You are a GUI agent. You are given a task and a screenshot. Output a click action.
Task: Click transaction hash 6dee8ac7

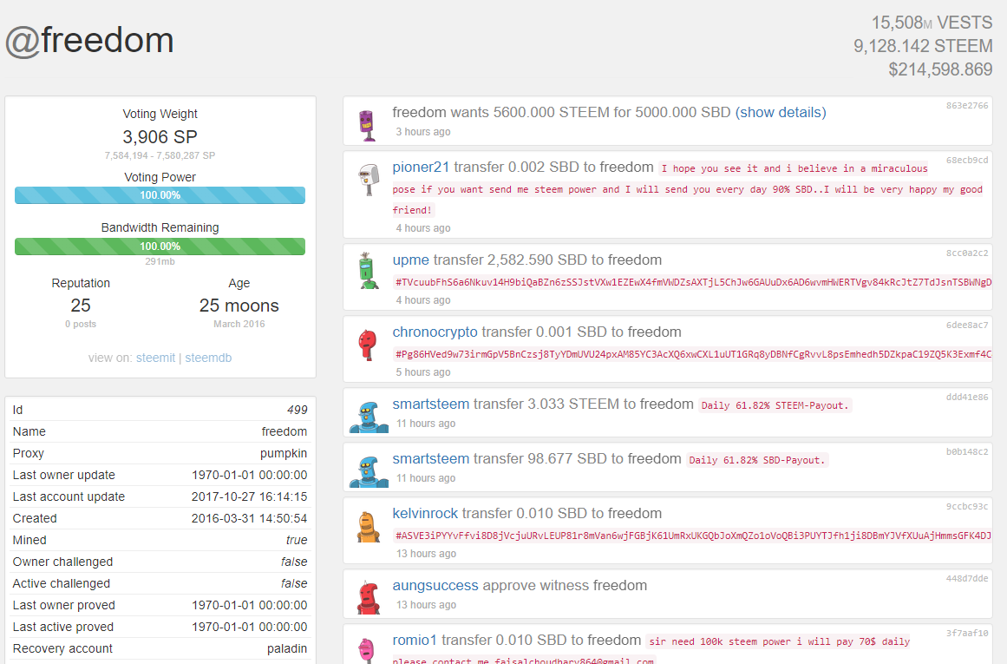coord(966,325)
